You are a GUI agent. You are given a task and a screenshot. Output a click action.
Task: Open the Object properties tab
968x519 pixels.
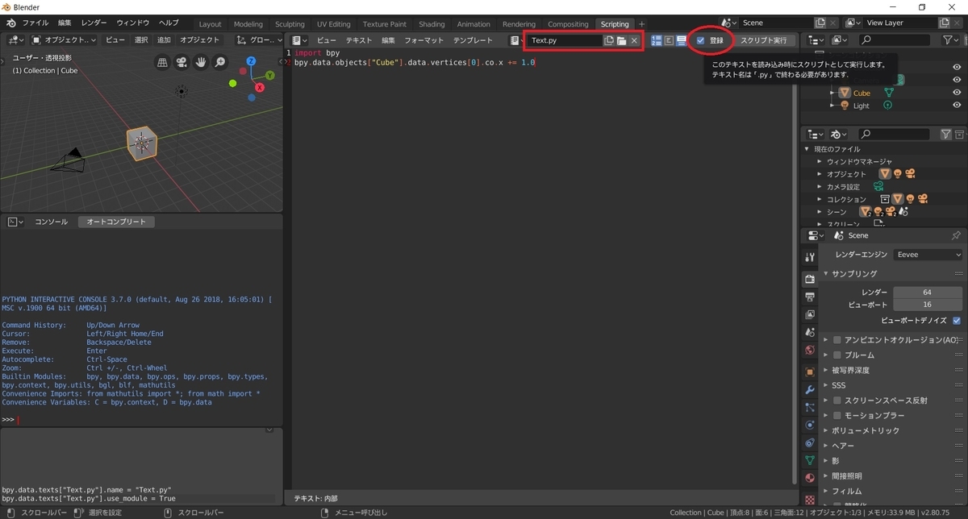[x=810, y=372]
